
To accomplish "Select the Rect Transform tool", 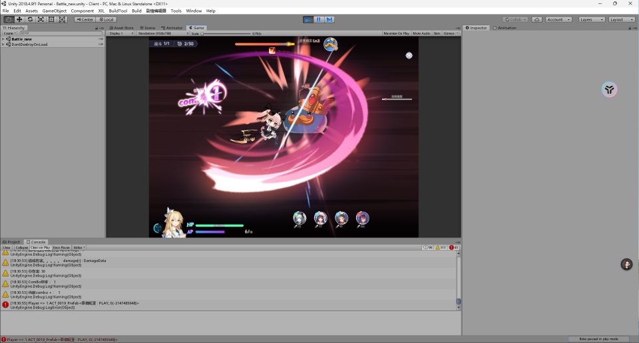I will point(51,19).
